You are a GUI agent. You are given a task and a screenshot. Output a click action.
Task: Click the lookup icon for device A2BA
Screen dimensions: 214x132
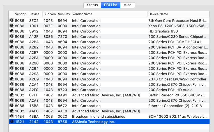(x=12, y=41)
